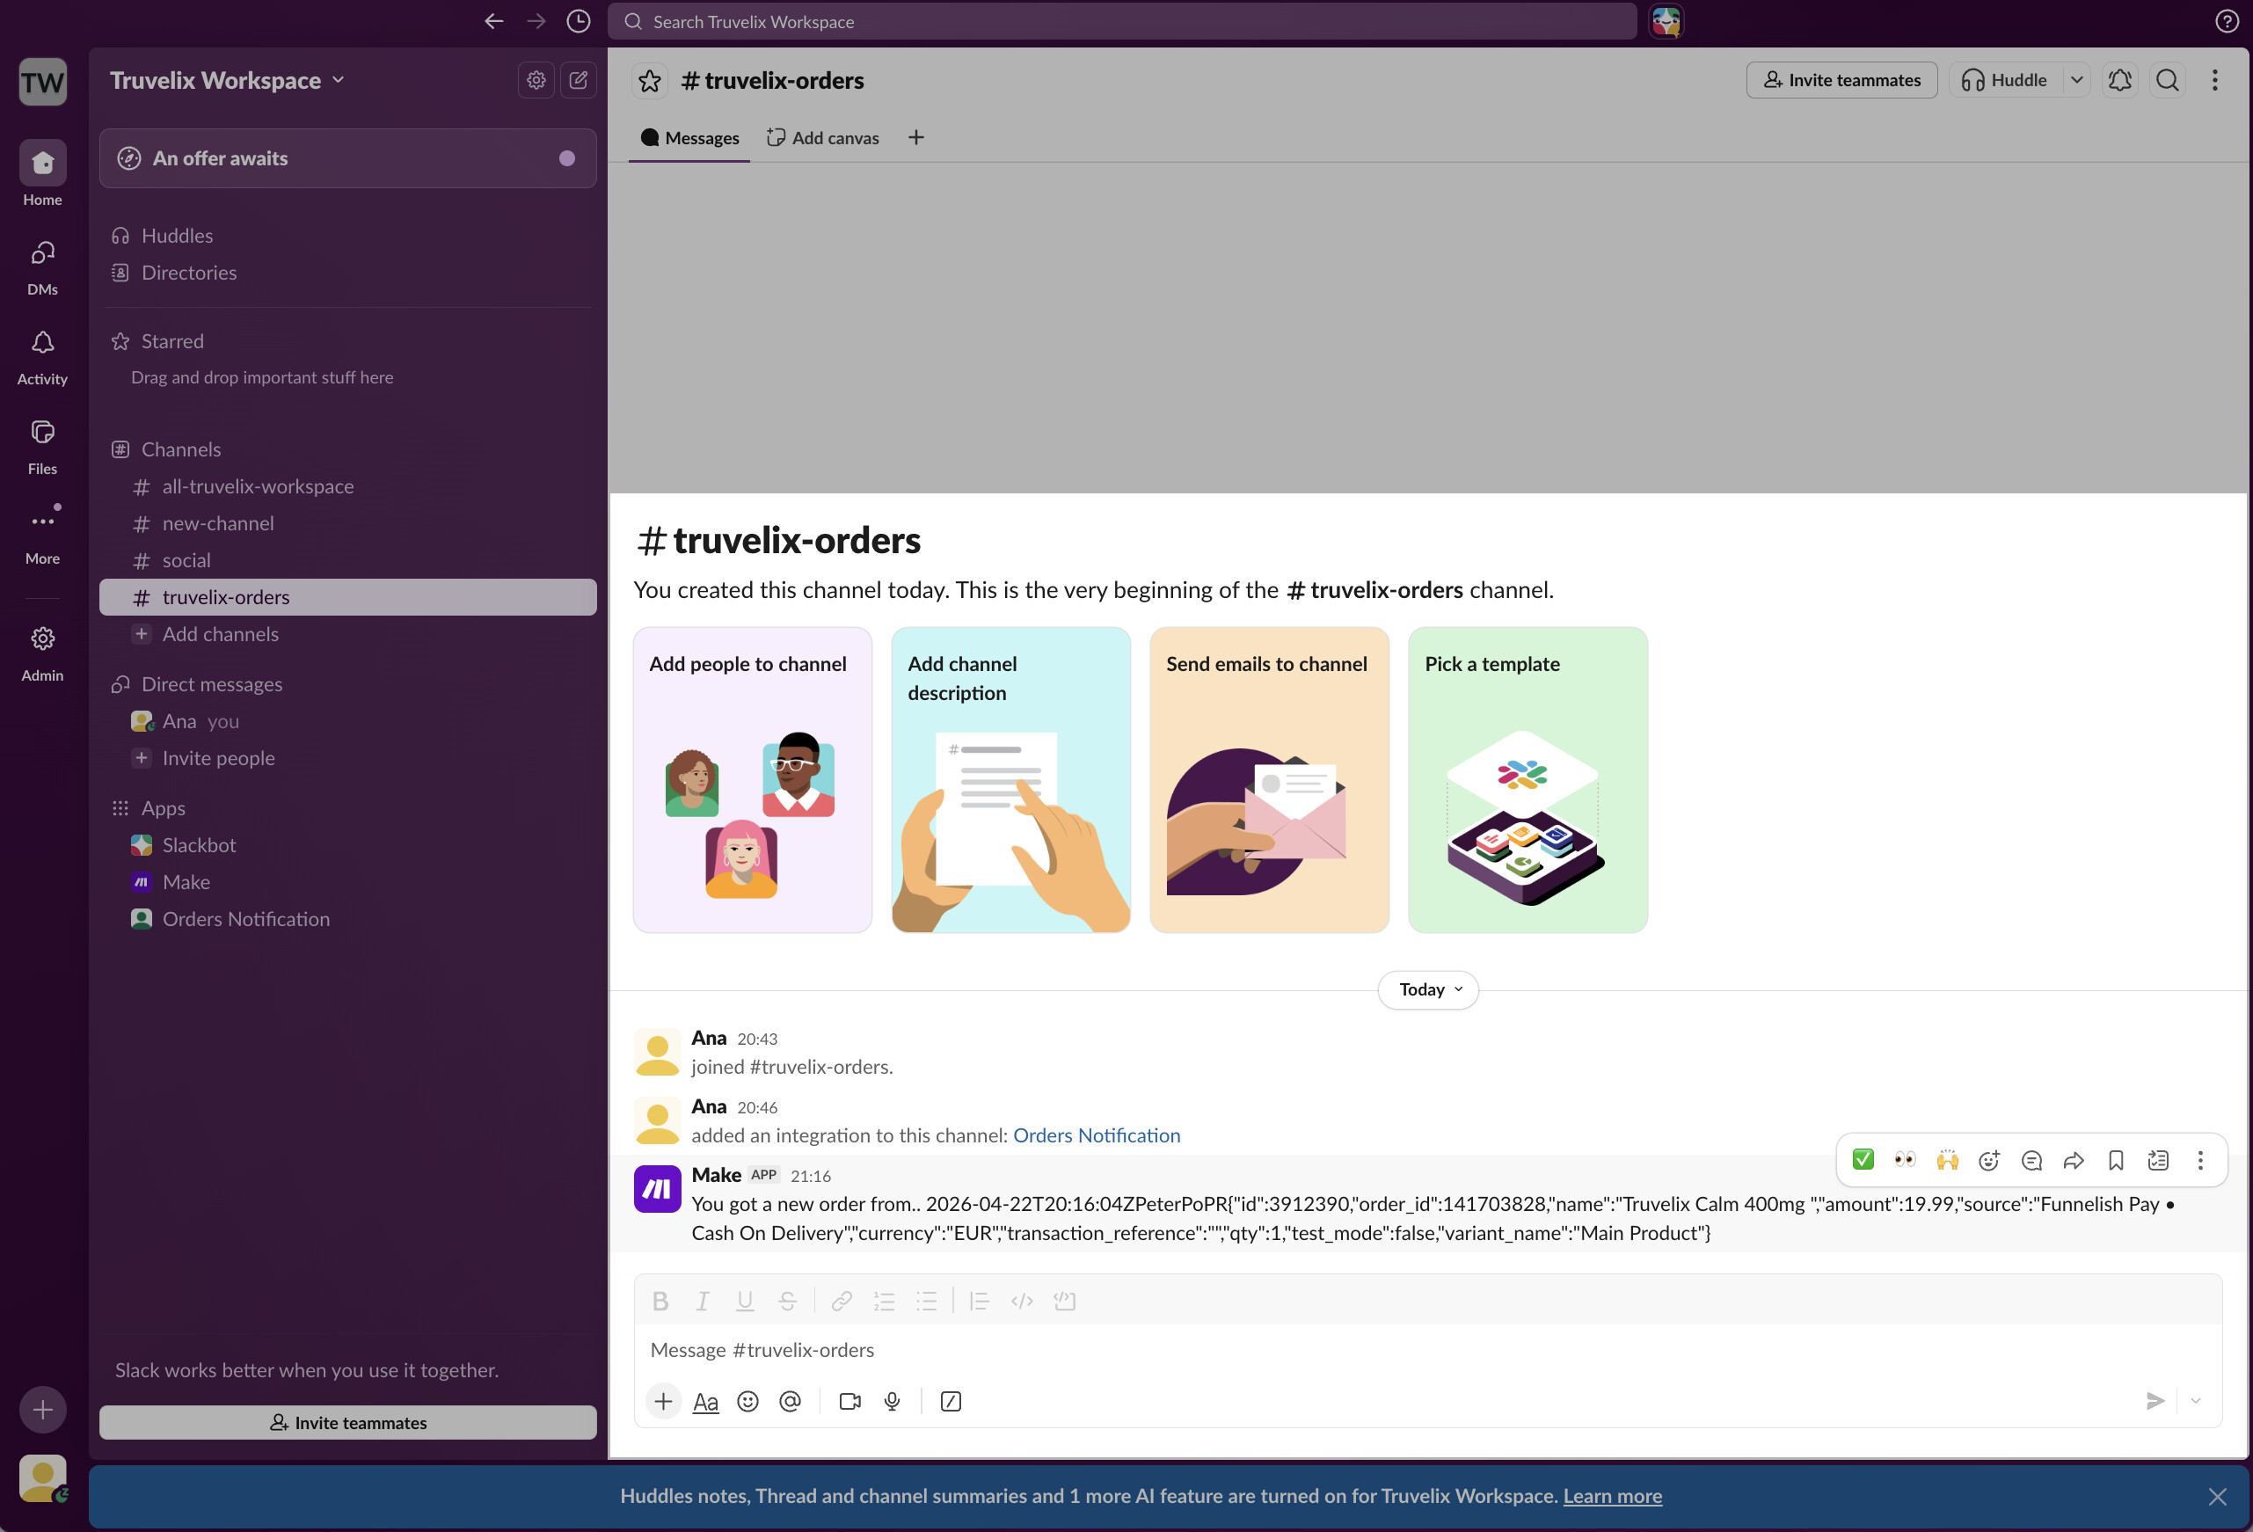Viewport: 2253px width, 1532px height.
Task: Open the Today date jump dropdown
Action: point(1428,989)
